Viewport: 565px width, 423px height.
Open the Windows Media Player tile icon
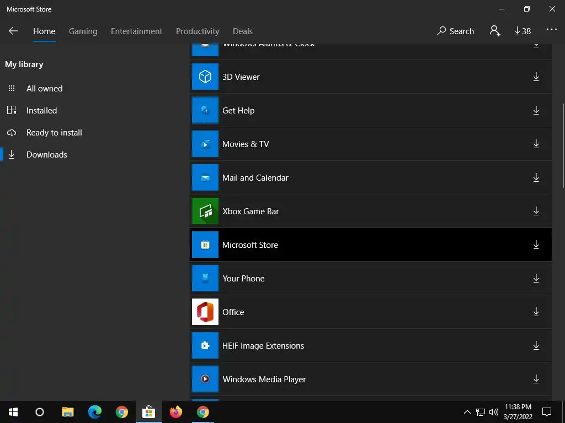pyautogui.click(x=205, y=379)
